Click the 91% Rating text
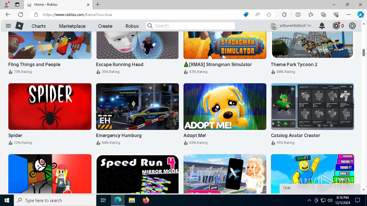The width and height of the screenshot is (367, 206). pyautogui.click(x=286, y=143)
